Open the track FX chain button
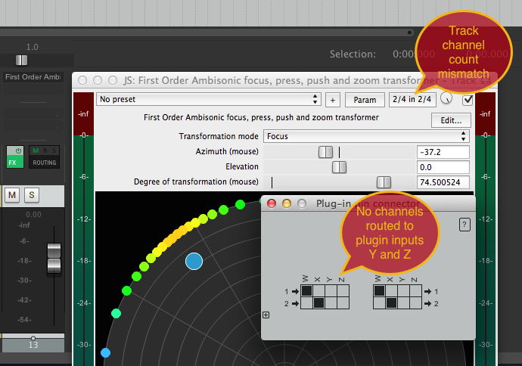Image resolution: width=522 pixels, height=366 pixels. [15, 163]
